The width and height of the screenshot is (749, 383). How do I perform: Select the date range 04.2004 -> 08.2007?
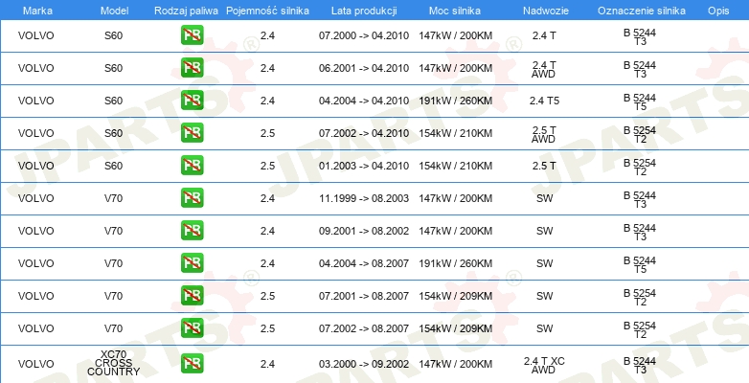point(364,263)
